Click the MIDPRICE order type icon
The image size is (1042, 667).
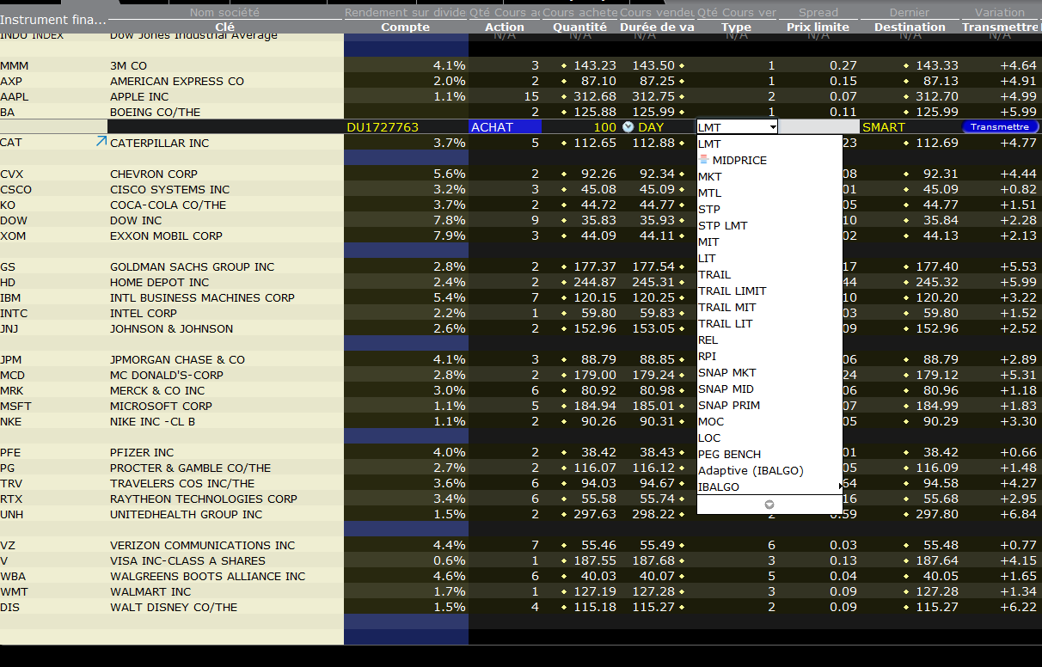[704, 160]
